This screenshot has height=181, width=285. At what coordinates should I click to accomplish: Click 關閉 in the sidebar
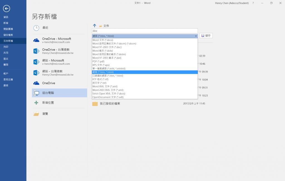(13, 65)
